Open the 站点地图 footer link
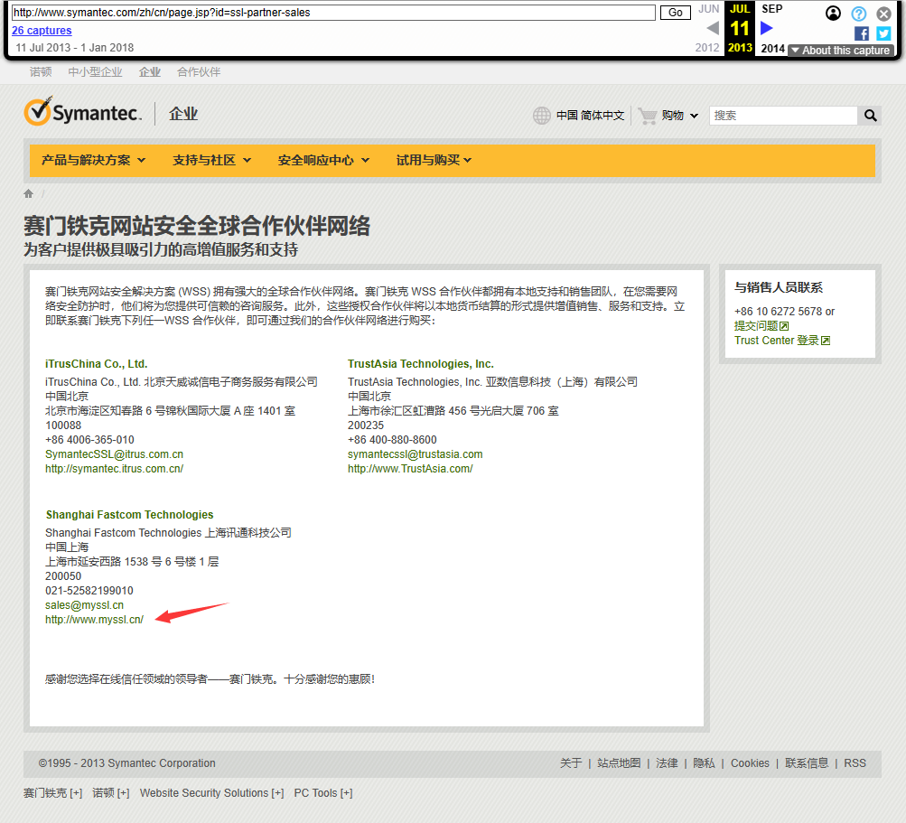 coord(619,762)
